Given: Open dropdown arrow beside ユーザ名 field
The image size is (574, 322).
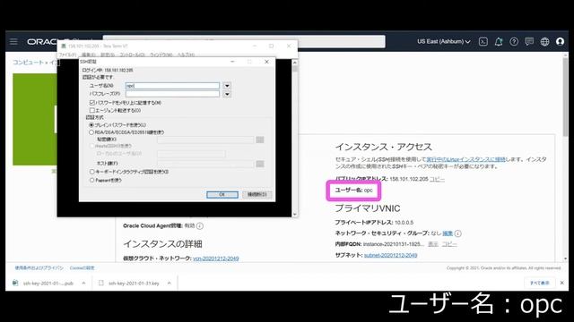Looking at the screenshot, I should click(x=227, y=86).
